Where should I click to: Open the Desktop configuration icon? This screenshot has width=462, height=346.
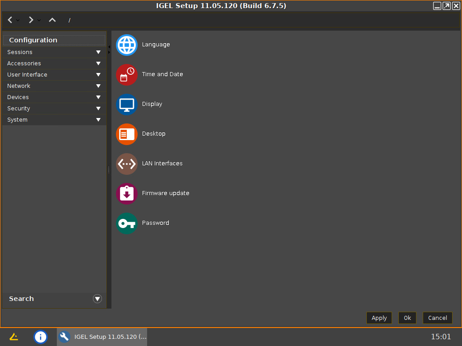126,134
